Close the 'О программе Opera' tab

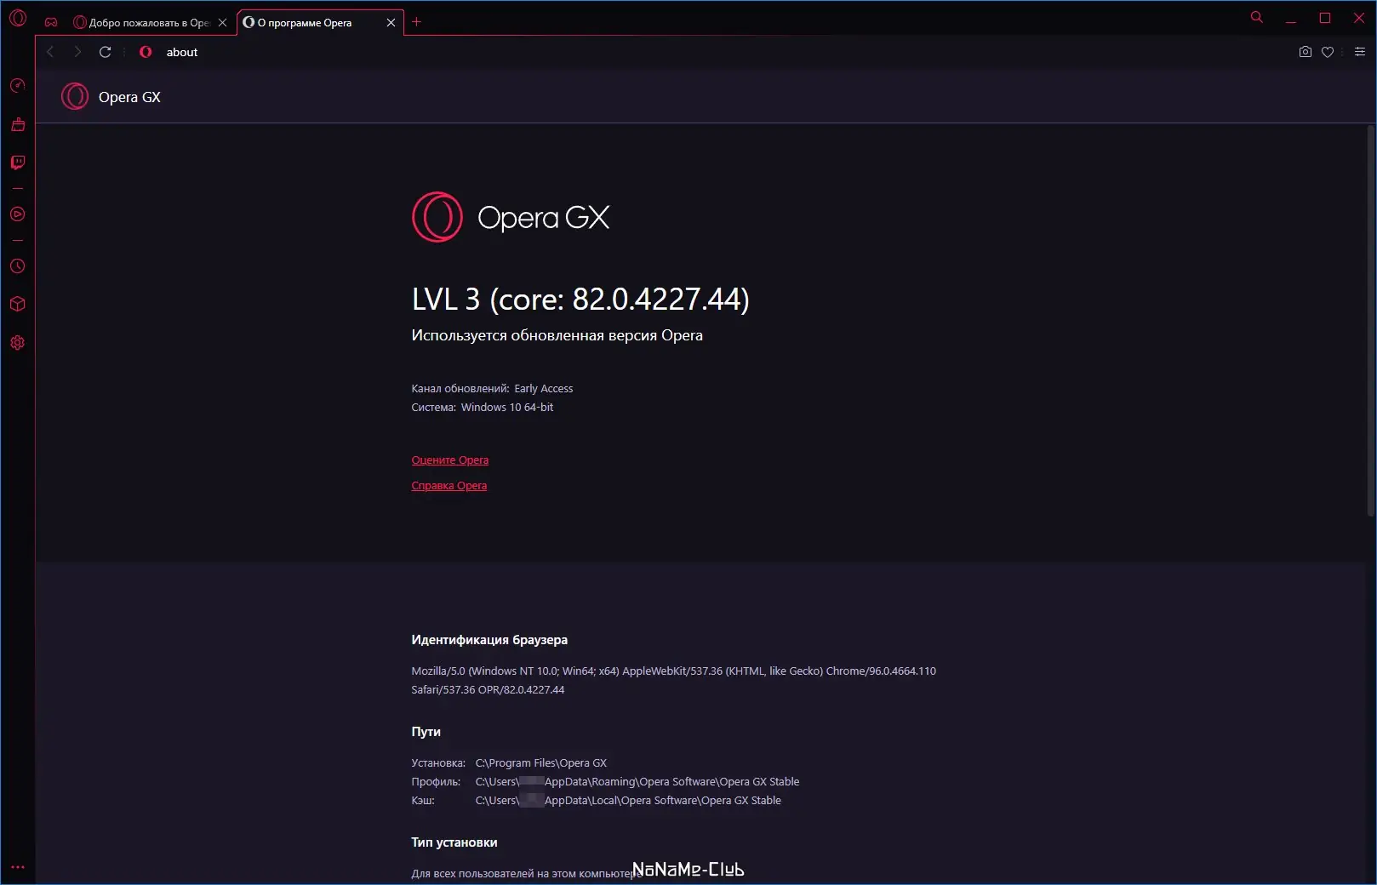tap(391, 23)
